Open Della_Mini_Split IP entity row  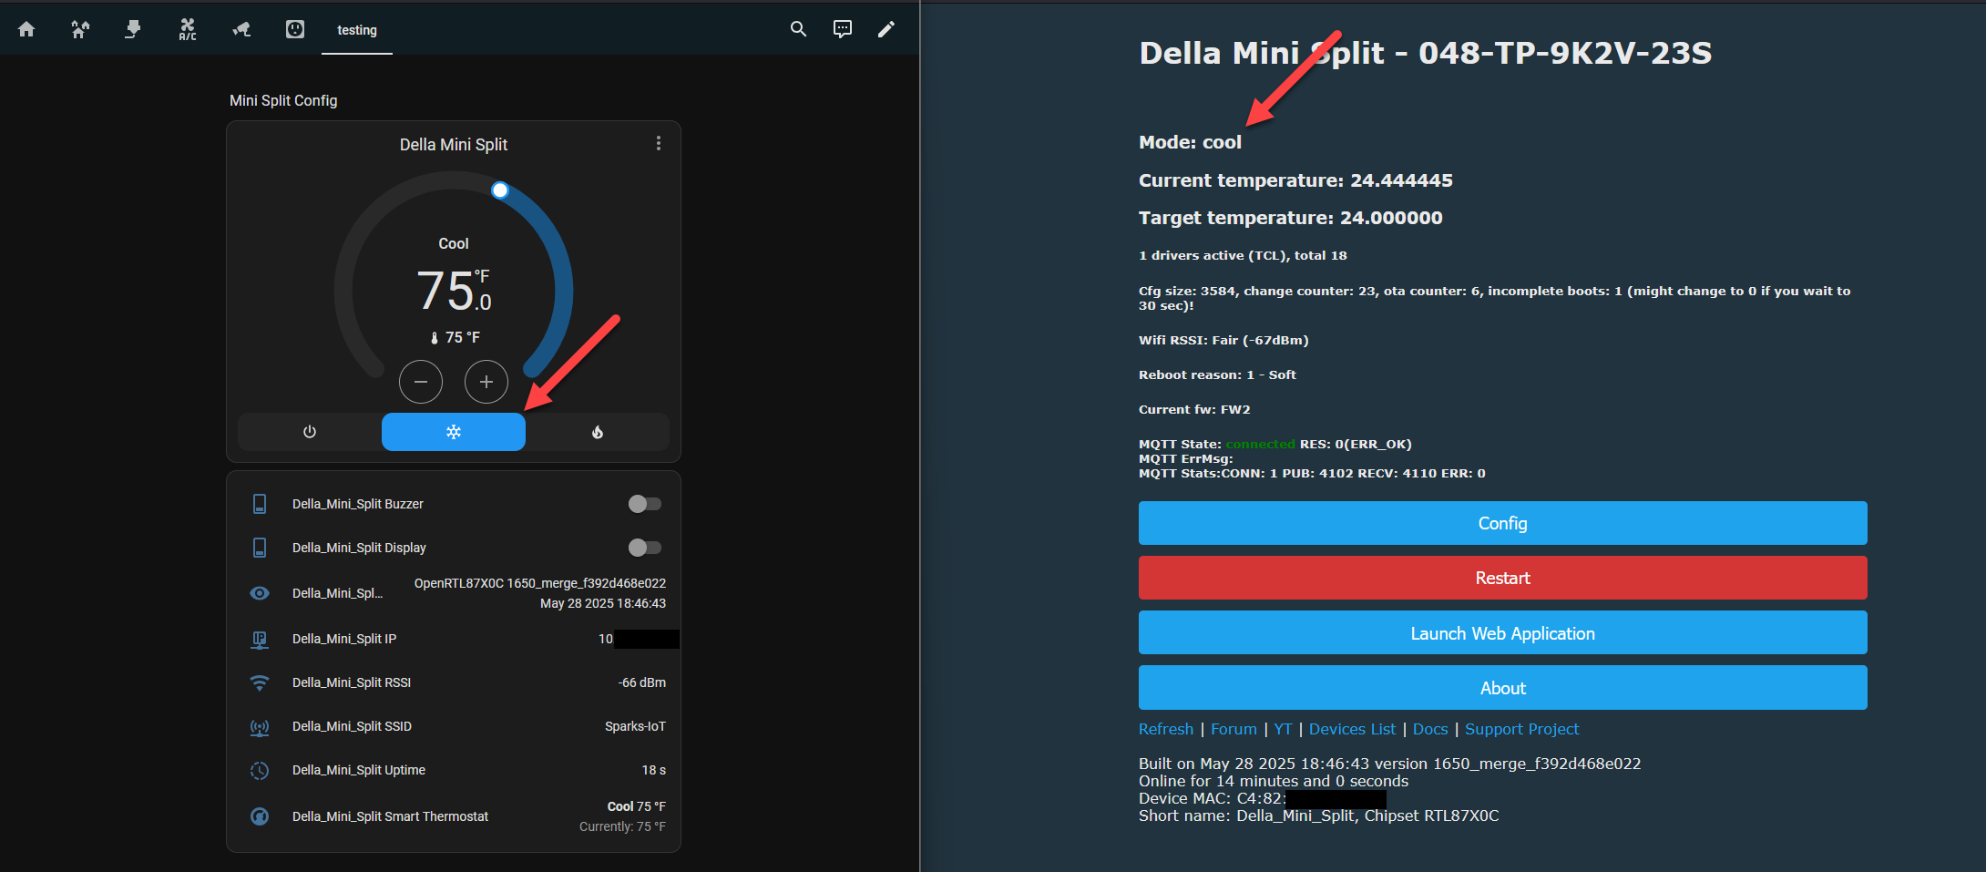click(454, 639)
